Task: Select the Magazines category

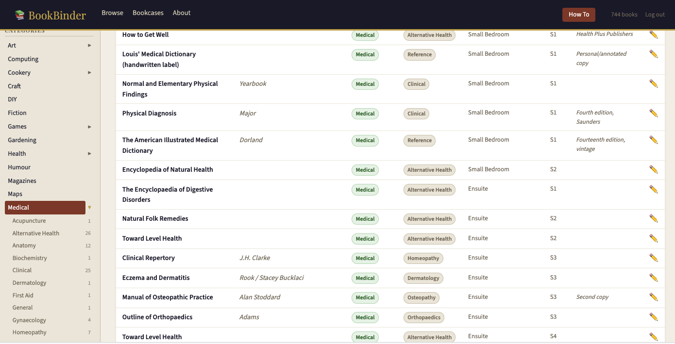Action: click(x=22, y=180)
